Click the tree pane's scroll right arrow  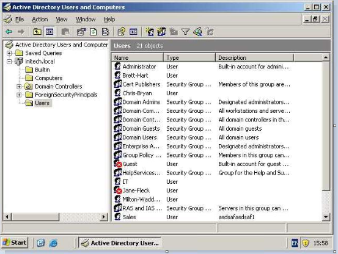tap(104, 217)
